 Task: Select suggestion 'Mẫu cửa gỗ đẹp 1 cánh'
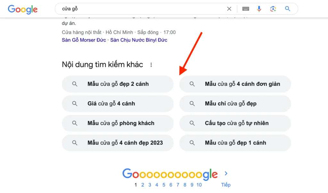tap(235, 143)
